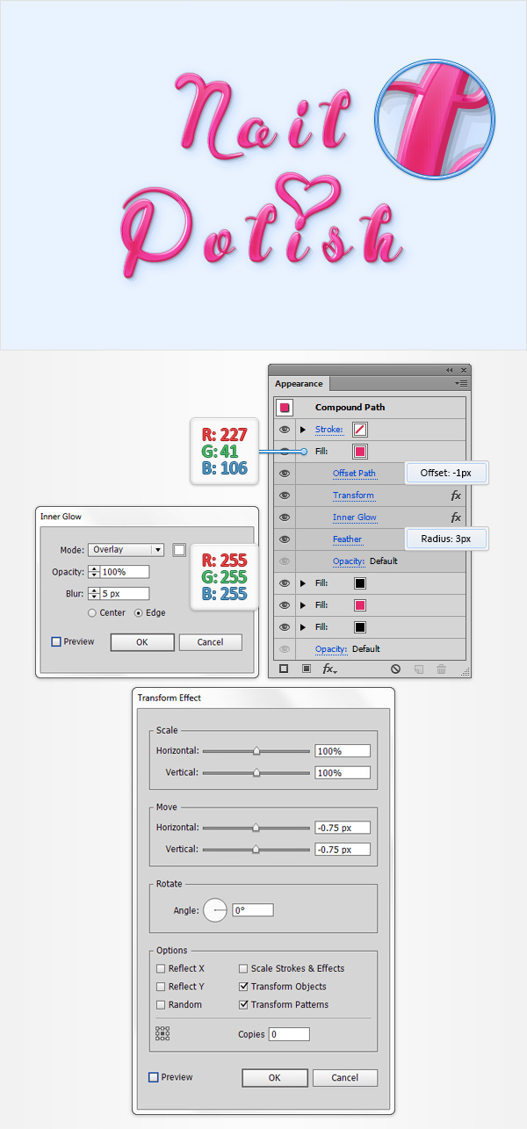
Task: Click Move Vertical slider handle
Action: pos(256,850)
